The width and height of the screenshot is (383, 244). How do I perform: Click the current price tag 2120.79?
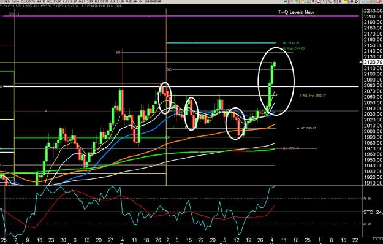373,63
